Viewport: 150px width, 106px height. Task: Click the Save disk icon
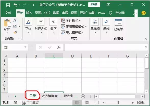[x=8, y=5]
